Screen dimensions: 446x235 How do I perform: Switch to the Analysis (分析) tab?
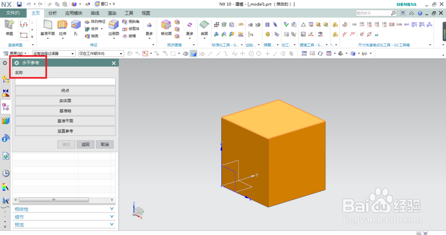[52, 13]
